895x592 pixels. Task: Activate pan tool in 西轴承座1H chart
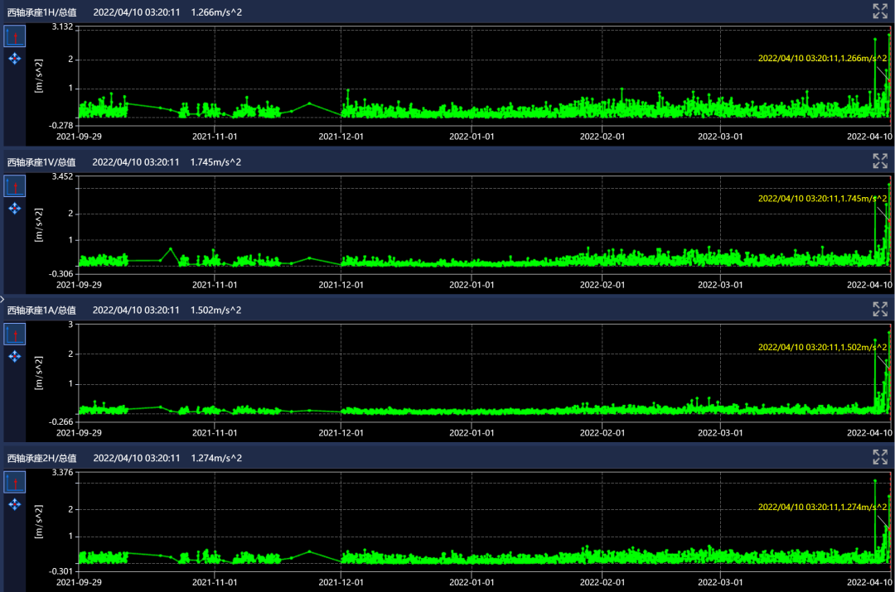[x=15, y=59]
